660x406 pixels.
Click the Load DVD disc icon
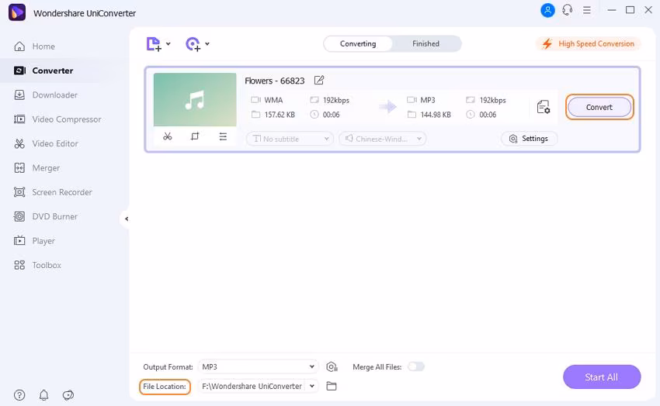click(x=193, y=43)
